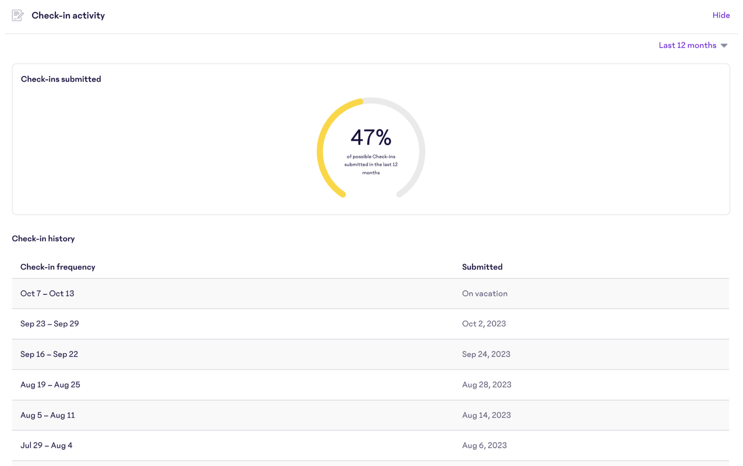The height and width of the screenshot is (466, 743).
Task: Click the Sep 24, 2023 submitted date
Action: [x=486, y=354]
